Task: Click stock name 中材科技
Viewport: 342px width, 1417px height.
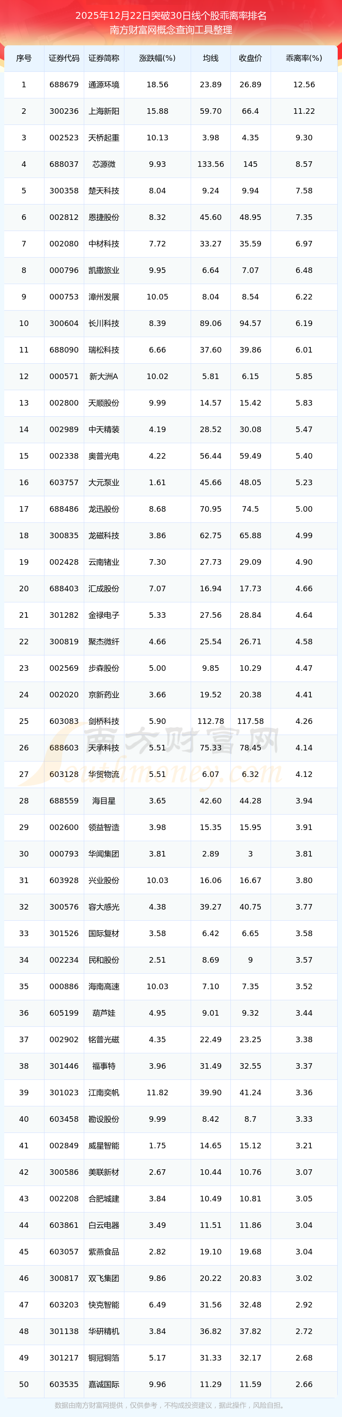Action: point(104,244)
